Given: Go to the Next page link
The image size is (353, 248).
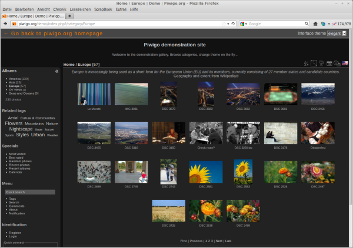Looking at the screenshot, I should (219, 241).
